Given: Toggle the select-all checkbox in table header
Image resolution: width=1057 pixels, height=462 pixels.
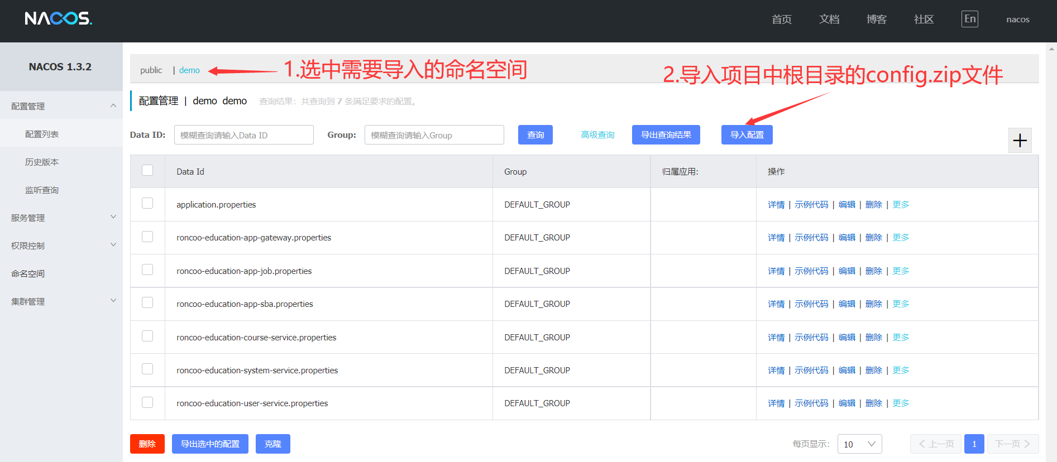Looking at the screenshot, I should (147, 170).
